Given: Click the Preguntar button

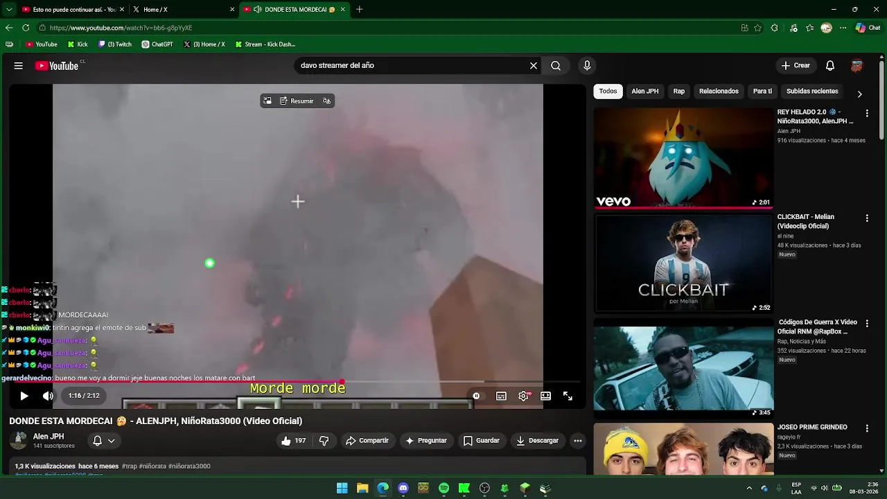Looking at the screenshot, I should point(426,441).
